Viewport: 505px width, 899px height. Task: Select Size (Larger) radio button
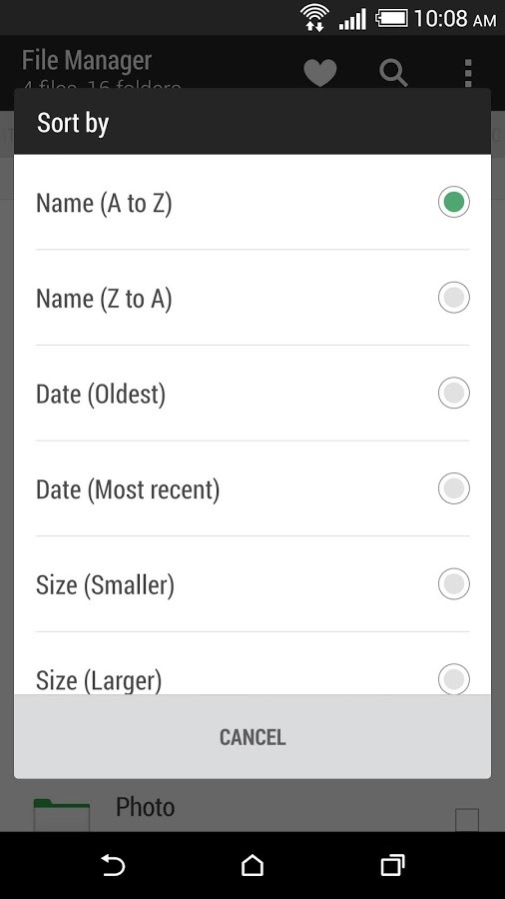tap(454, 679)
